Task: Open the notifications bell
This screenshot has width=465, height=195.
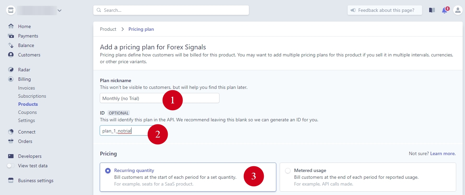Action: pos(444,10)
